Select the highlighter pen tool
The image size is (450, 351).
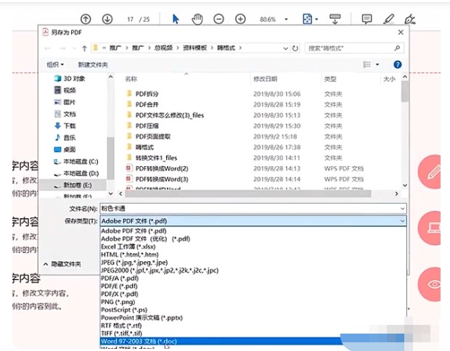388,19
